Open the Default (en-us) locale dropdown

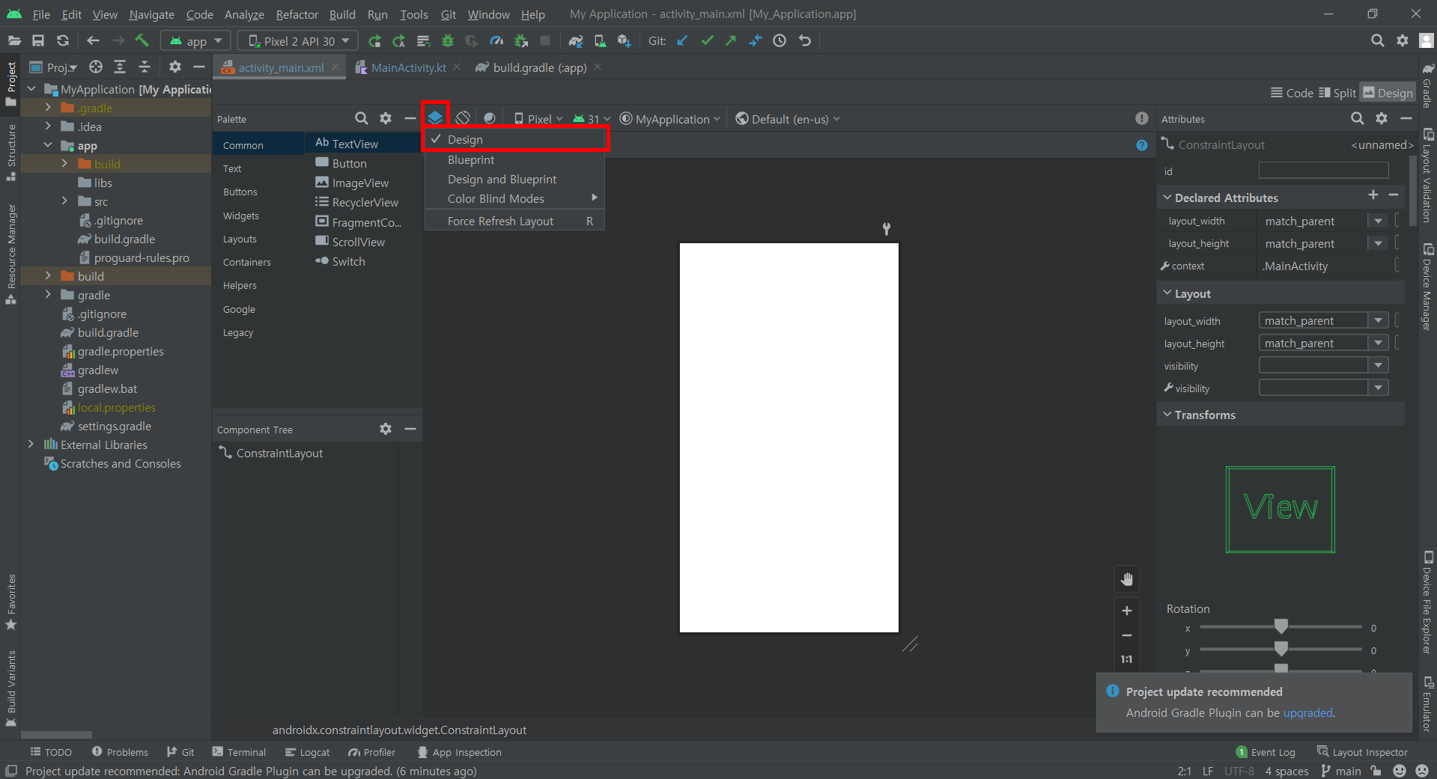pyautogui.click(x=788, y=119)
